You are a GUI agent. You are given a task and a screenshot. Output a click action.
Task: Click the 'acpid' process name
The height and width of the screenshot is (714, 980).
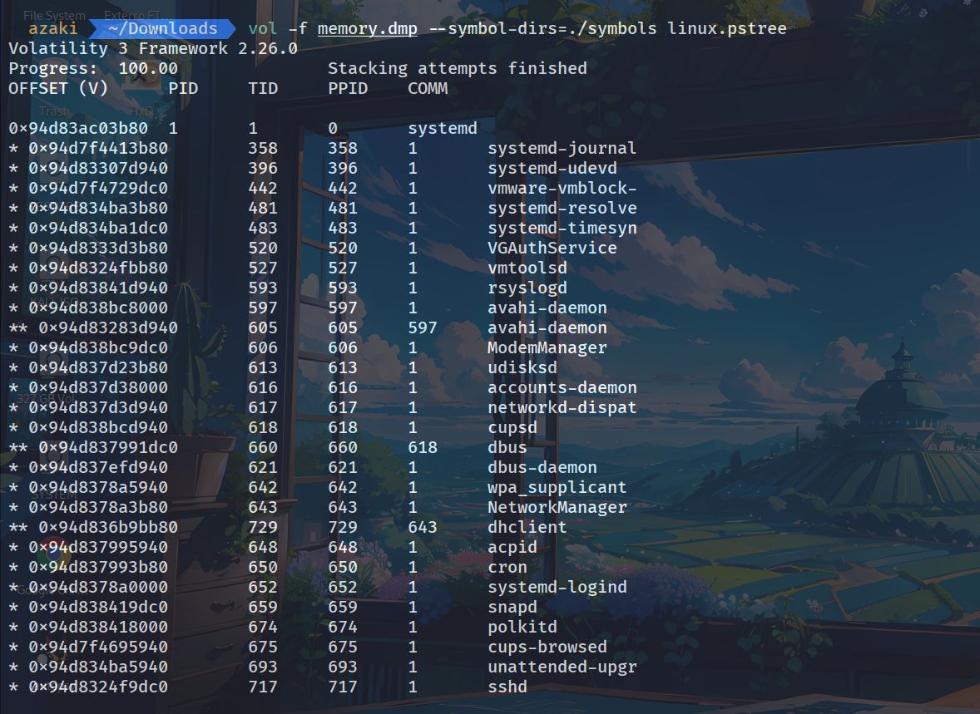[512, 549]
